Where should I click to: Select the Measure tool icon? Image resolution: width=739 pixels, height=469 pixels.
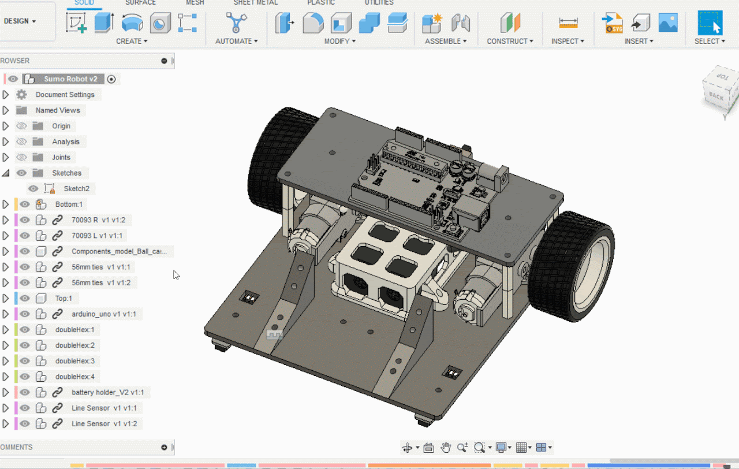(568, 23)
